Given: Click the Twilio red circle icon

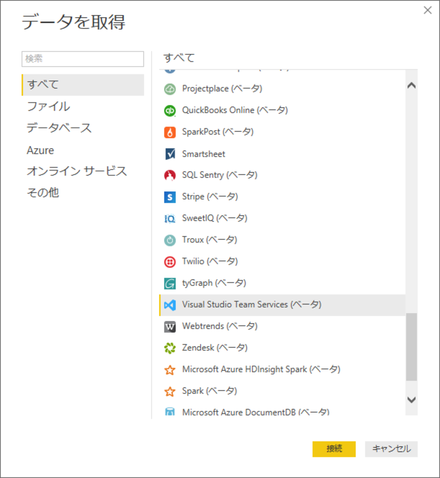Looking at the screenshot, I should [x=170, y=262].
